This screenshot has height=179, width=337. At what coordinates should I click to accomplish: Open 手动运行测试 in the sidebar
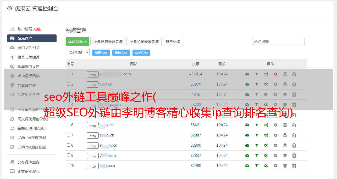click(x=29, y=76)
